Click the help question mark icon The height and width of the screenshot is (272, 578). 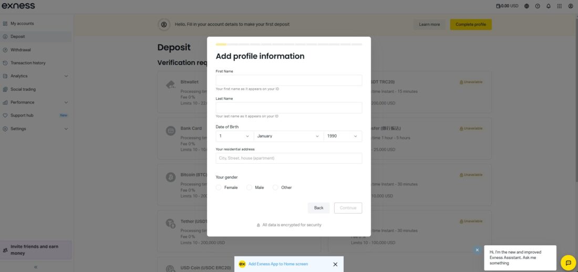click(x=538, y=6)
